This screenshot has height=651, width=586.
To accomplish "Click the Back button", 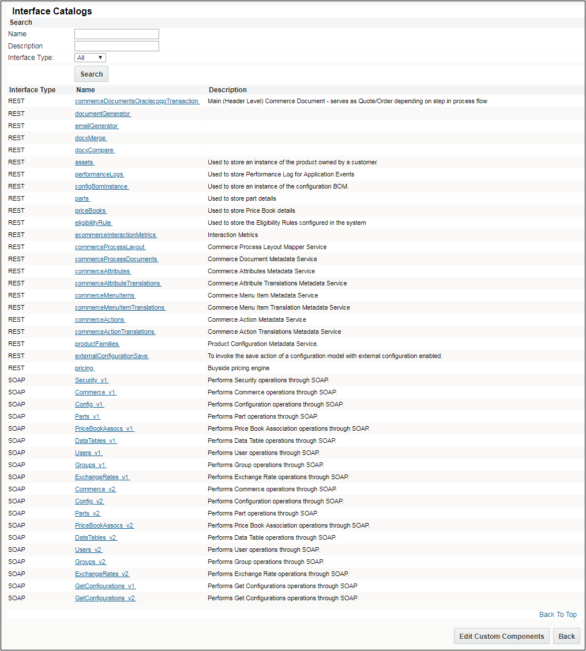I will coord(566,636).
